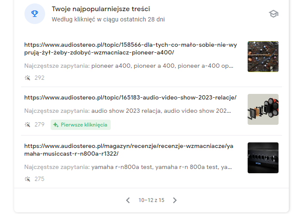This screenshot has width=300, height=214.
Task: Click the clicks icon beside 275
Action: click(x=27, y=179)
